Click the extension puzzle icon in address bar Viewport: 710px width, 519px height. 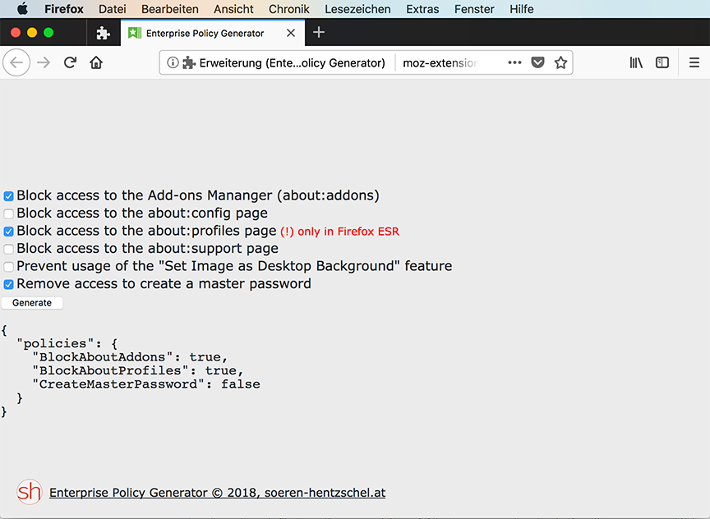pos(189,62)
